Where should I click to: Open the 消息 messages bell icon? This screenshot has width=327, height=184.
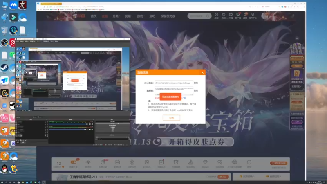tap(245, 15)
